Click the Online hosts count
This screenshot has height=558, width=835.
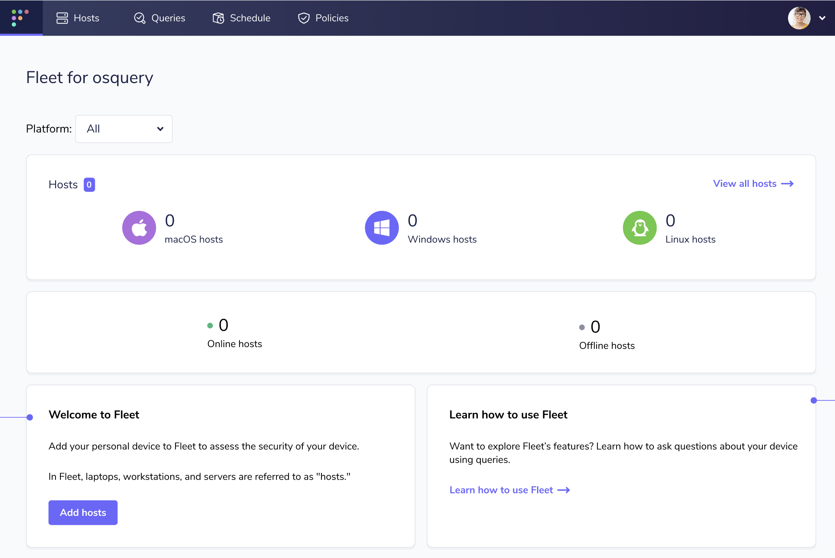point(223,325)
